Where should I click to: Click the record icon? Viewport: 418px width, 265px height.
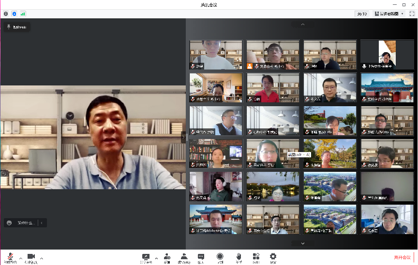220,256
